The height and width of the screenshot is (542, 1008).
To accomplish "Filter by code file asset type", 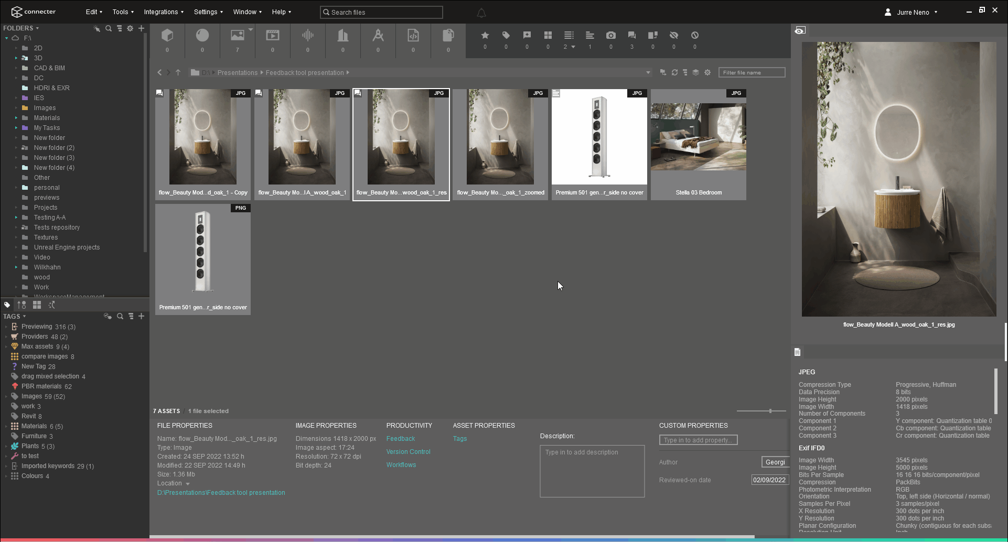I will pyautogui.click(x=413, y=36).
